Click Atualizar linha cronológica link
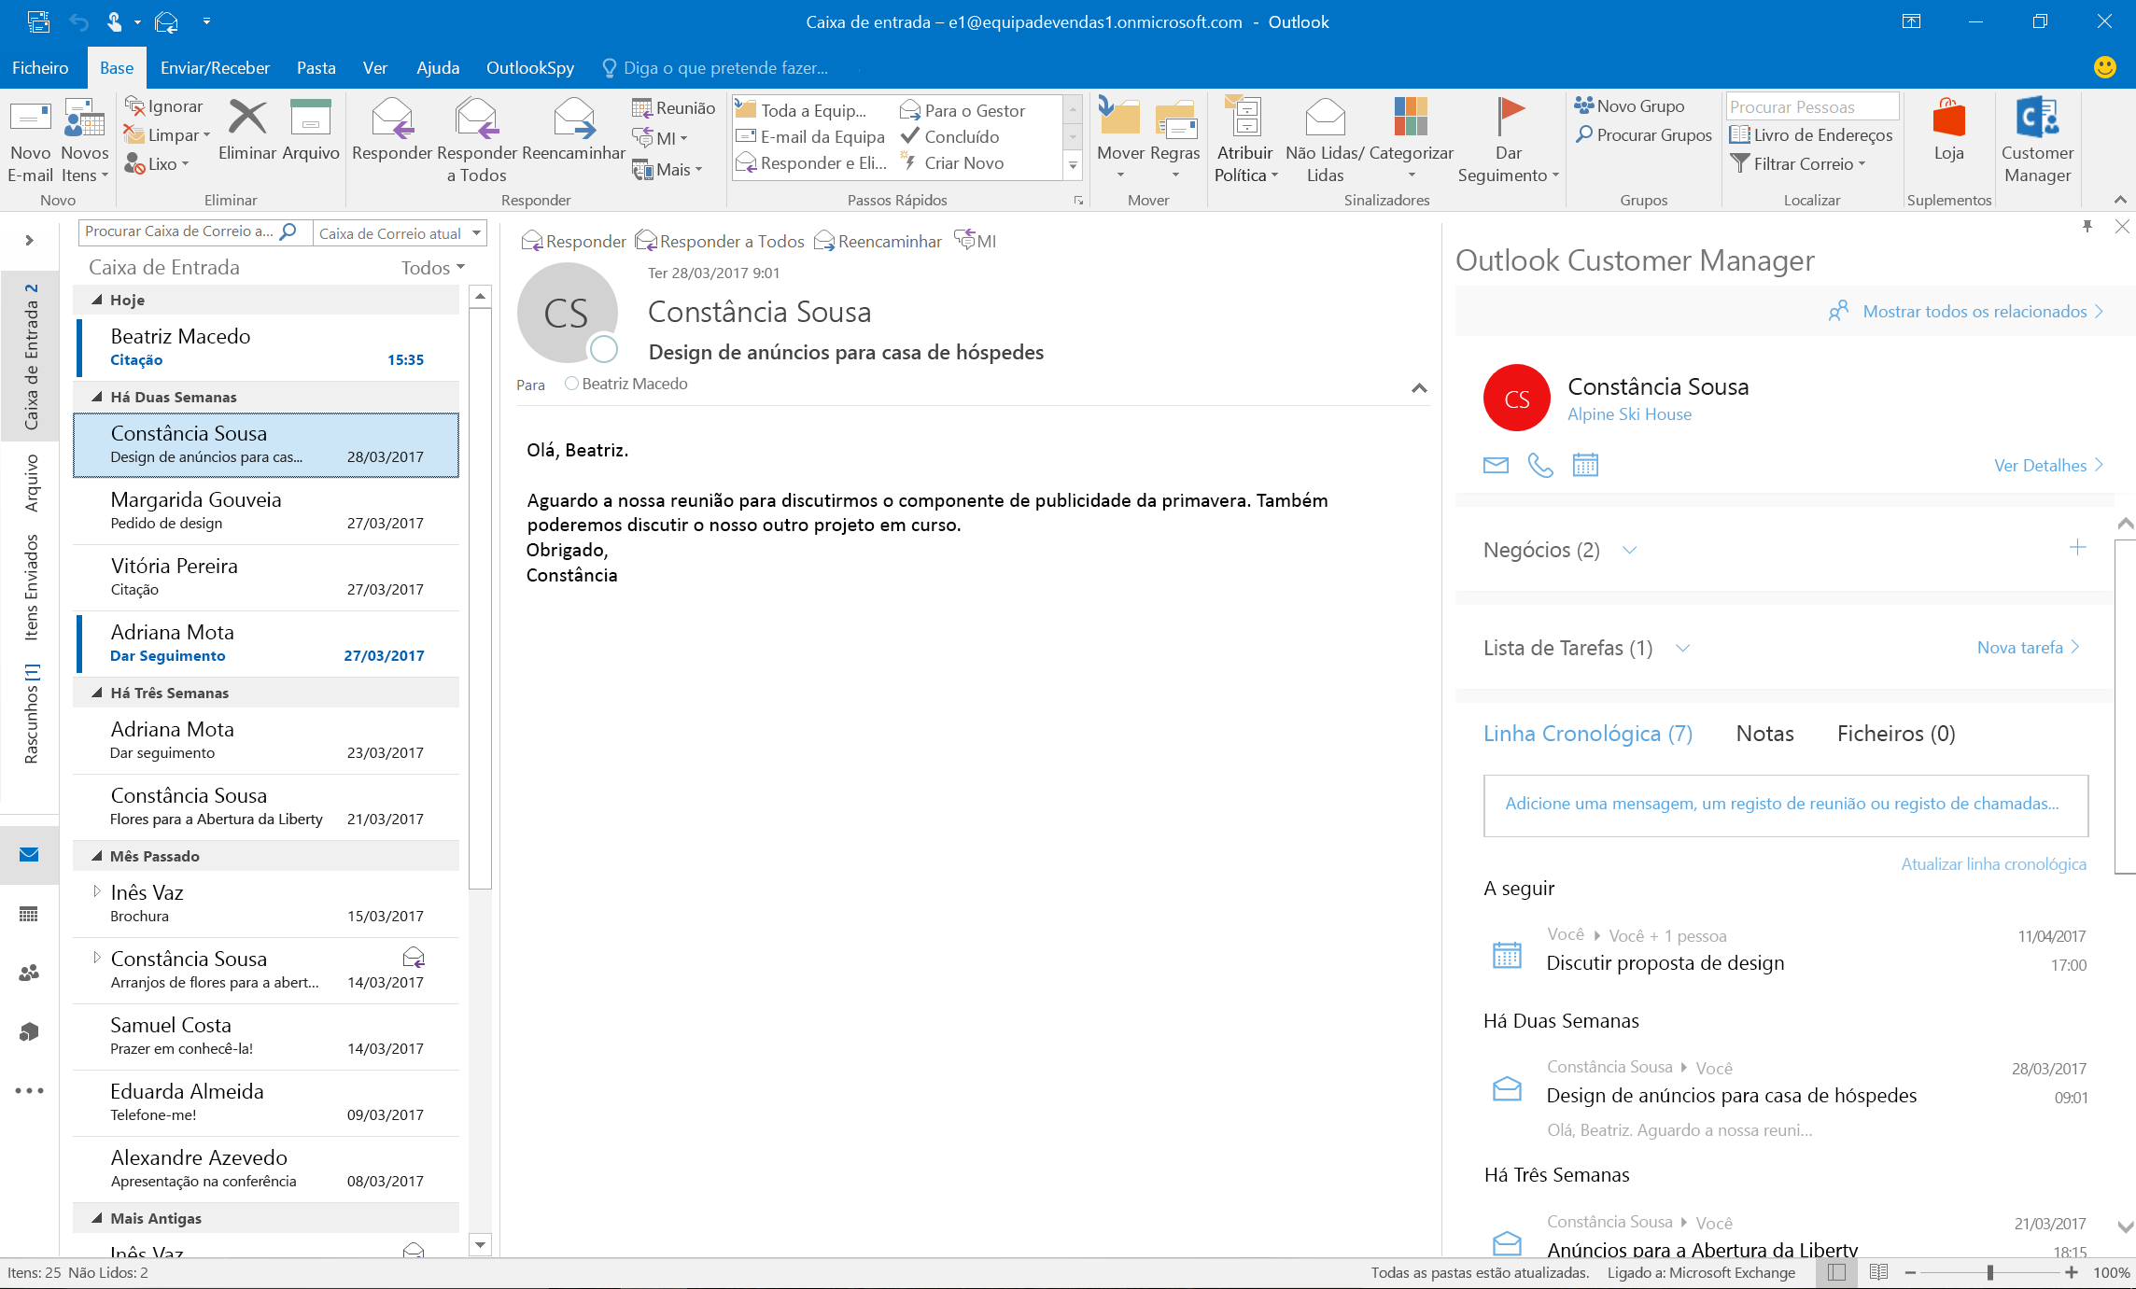2136x1289 pixels. (x=1993, y=864)
